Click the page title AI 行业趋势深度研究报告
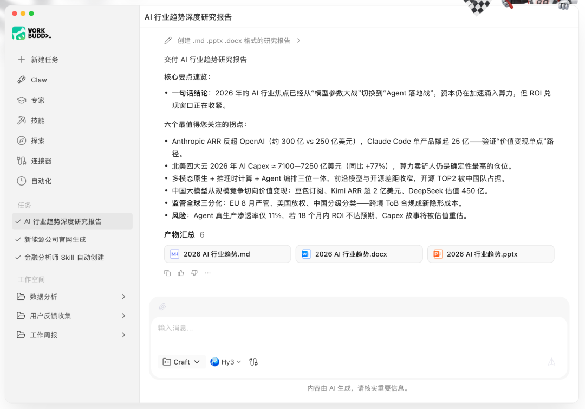This screenshot has height=409, width=585. 188,17
